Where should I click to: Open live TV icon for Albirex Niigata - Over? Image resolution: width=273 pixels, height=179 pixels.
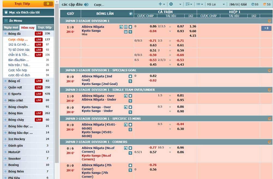coord(126,96)
